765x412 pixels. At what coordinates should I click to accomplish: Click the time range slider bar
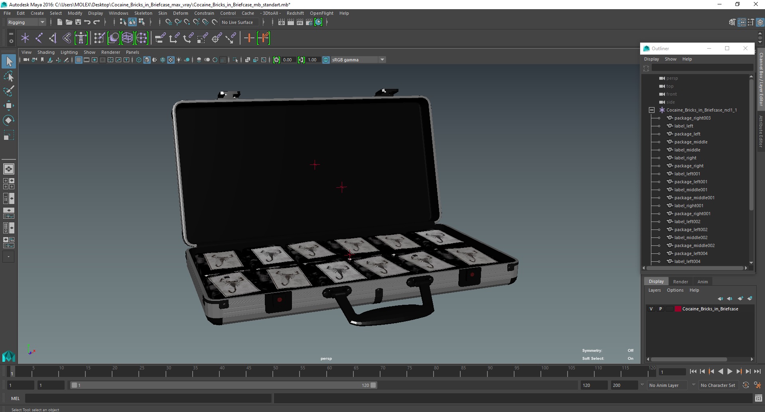click(x=223, y=385)
